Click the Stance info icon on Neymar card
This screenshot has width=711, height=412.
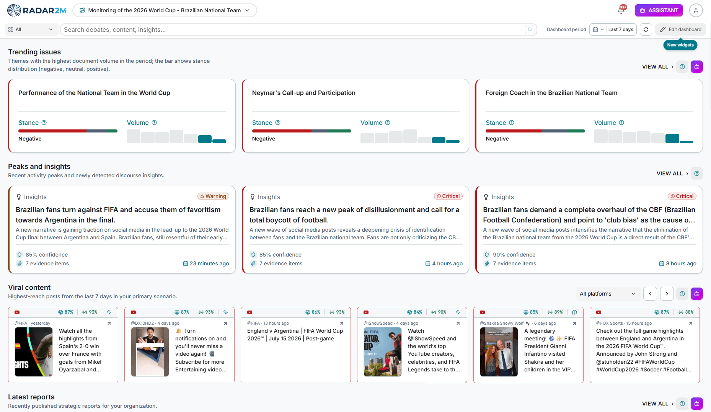tap(278, 123)
